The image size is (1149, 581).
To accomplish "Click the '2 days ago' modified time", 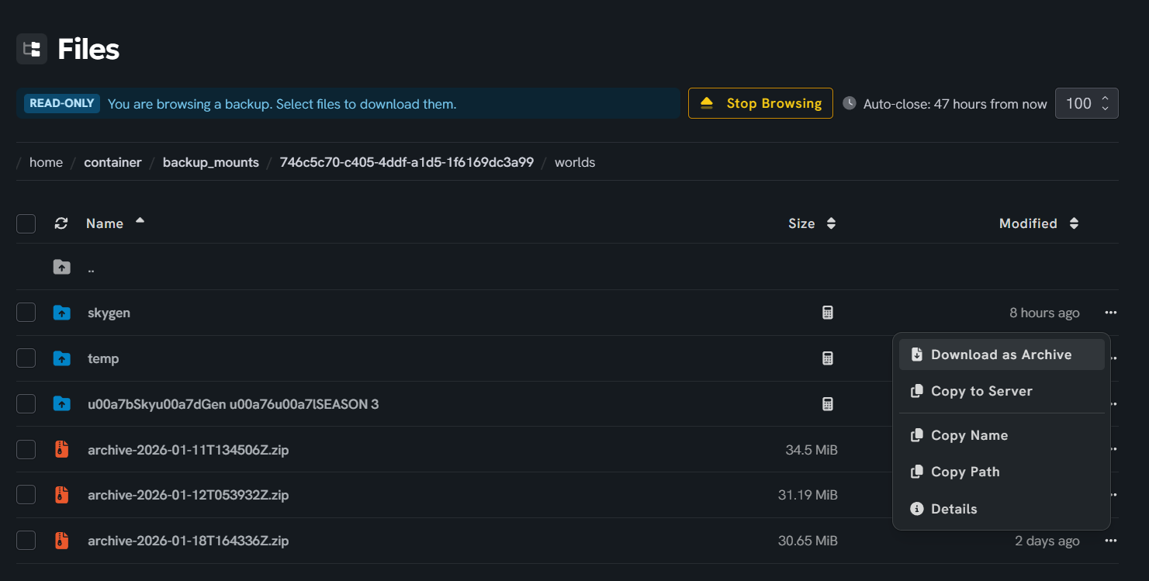I will (1047, 541).
